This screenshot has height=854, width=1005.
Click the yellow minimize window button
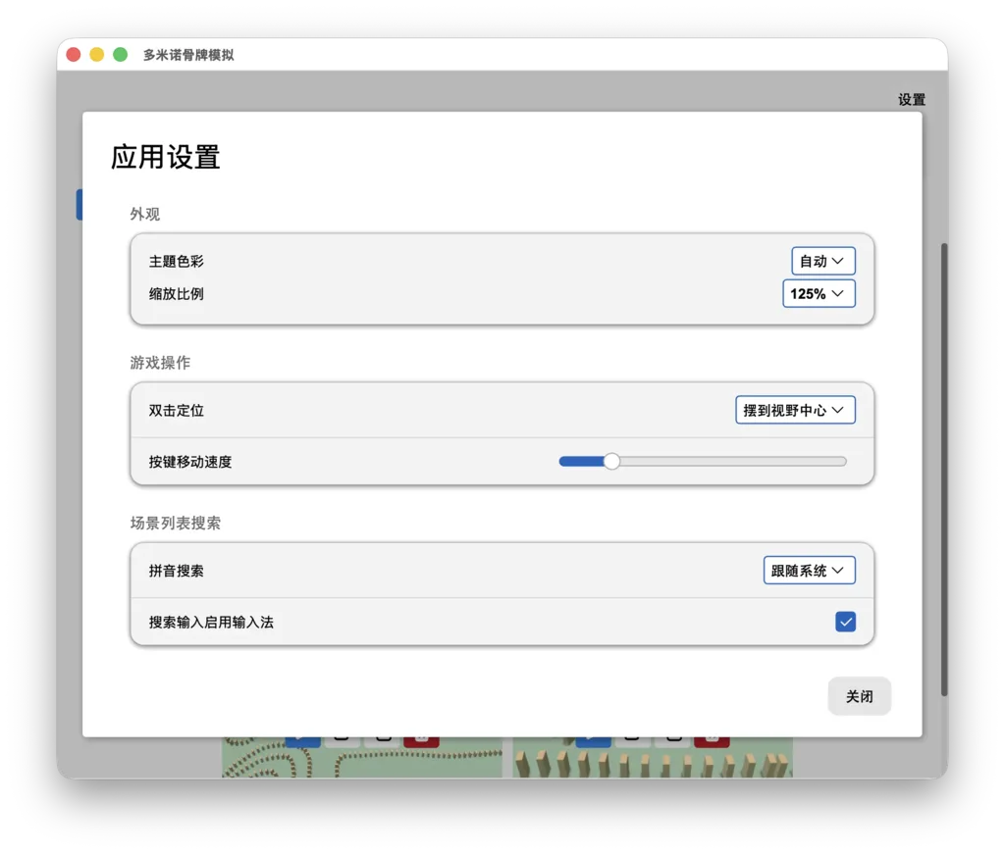pyautogui.click(x=97, y=54)
